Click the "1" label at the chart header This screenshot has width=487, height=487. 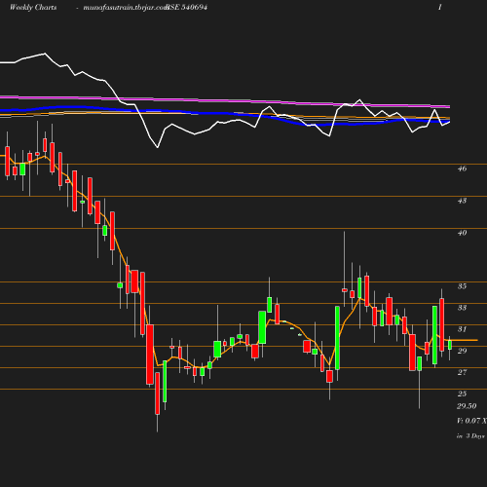point(440,7)
